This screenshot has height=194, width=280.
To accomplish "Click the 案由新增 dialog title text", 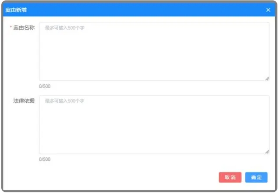I will [x=16, y=10].
